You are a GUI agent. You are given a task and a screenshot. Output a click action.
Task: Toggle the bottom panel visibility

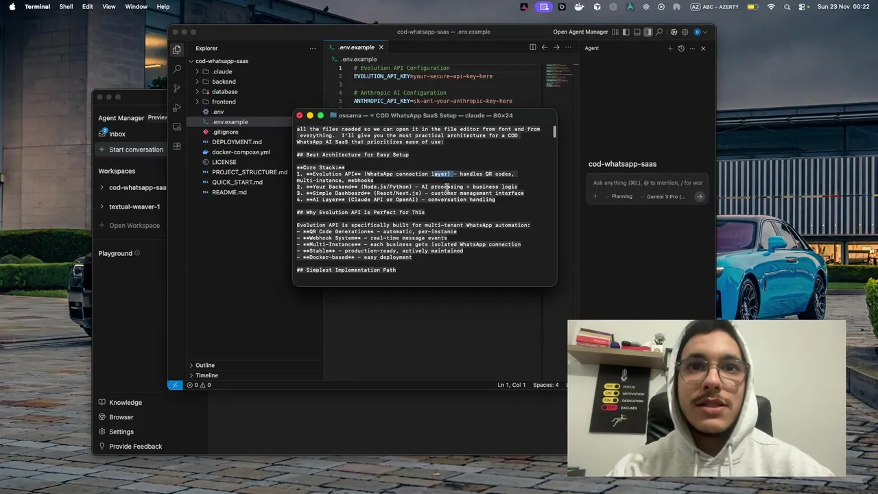pyautogui.click(x=637, y=32)
